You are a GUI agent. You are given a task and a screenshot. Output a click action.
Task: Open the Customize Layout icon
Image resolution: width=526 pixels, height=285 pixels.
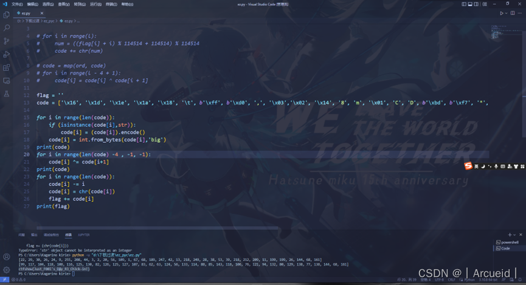(485, 4)
